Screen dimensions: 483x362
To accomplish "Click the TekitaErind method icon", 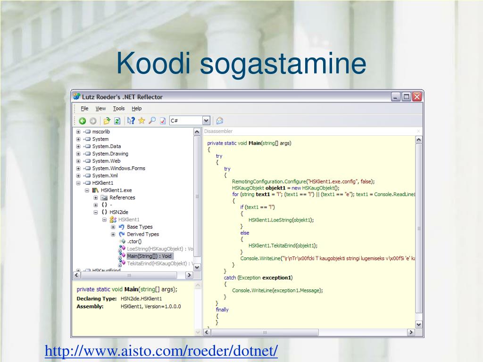I will [x=122, y=263].
